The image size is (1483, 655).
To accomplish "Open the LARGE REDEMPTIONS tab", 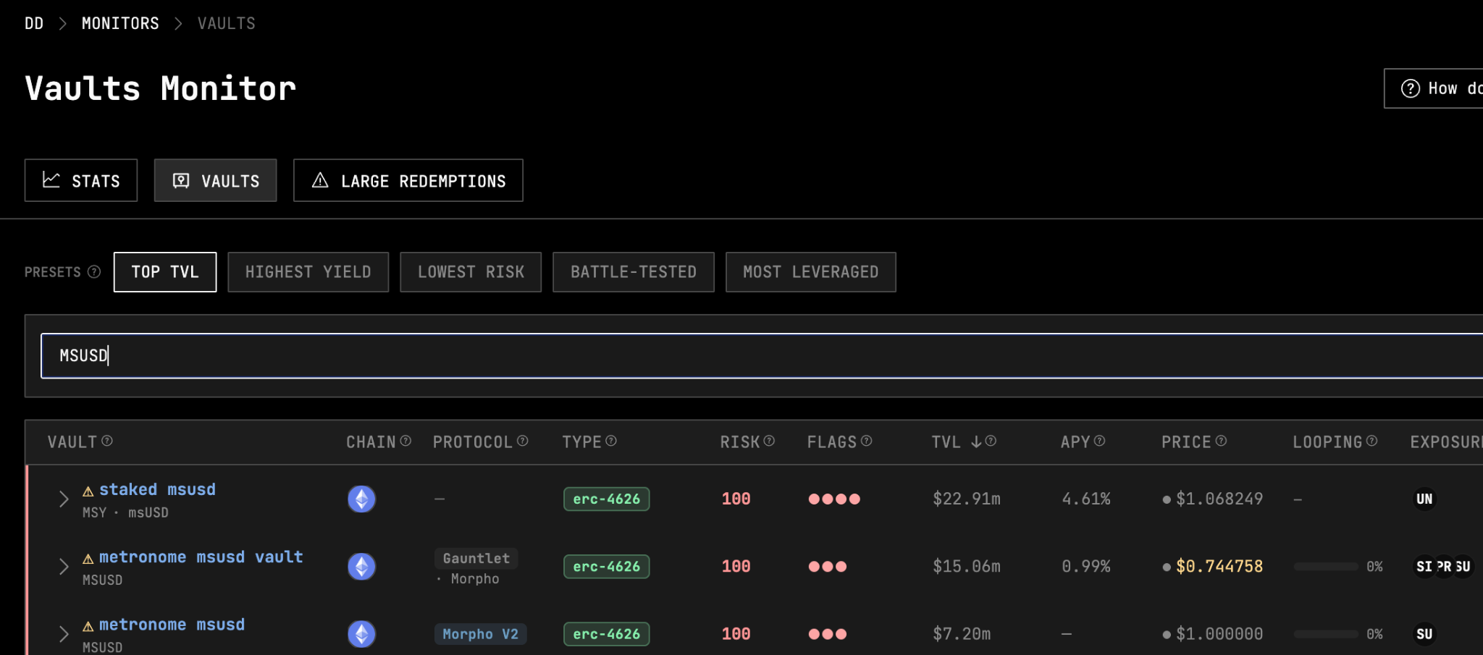I will [408, 180].
